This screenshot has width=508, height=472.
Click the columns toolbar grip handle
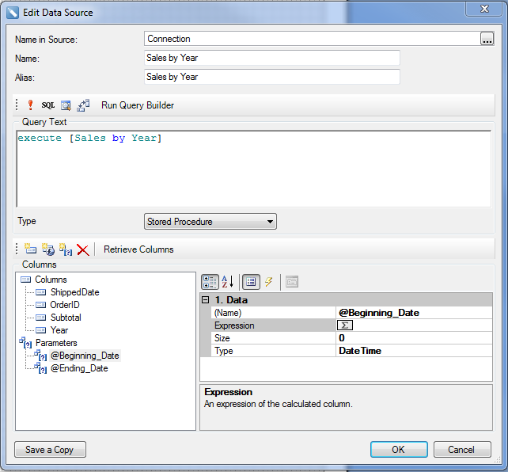[17, 249]
